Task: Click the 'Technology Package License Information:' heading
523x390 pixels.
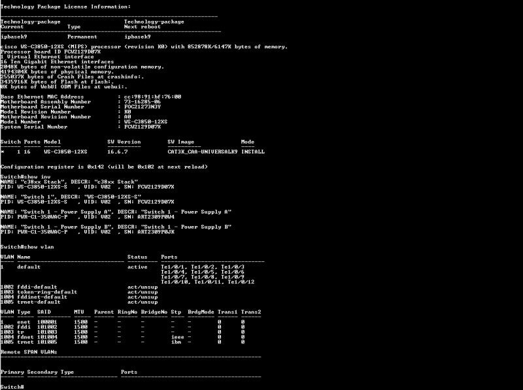Action: click(x=66, y=7)
